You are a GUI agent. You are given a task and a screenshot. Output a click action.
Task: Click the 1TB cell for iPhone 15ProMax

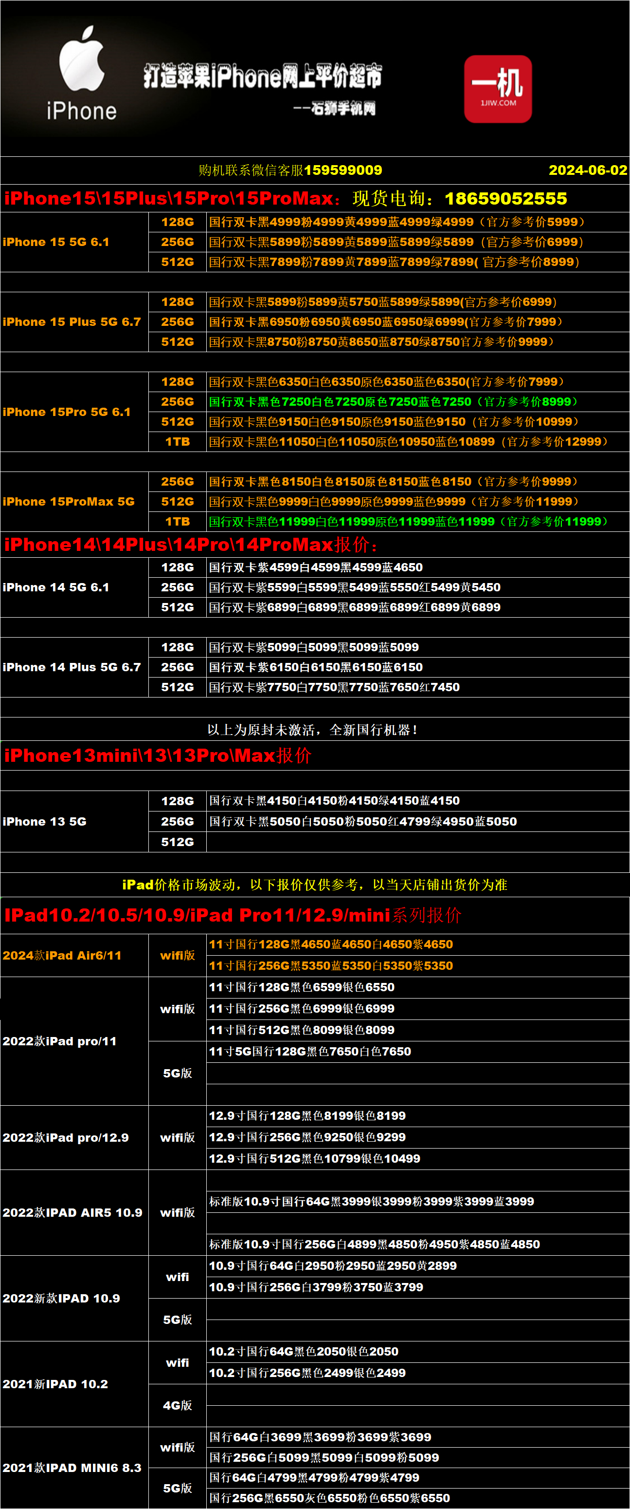(x=177, y=521)
